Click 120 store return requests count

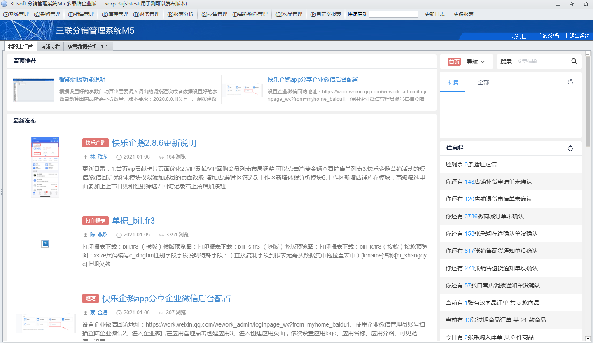469,199
